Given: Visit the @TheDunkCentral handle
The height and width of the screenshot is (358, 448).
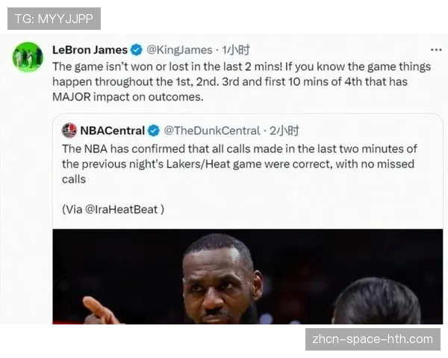Looking at the screenshot, I should coord(212,131).
